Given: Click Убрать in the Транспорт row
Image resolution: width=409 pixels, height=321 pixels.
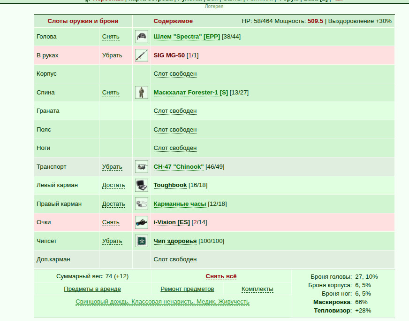Looking at the screenshot, I should point(112,167).
